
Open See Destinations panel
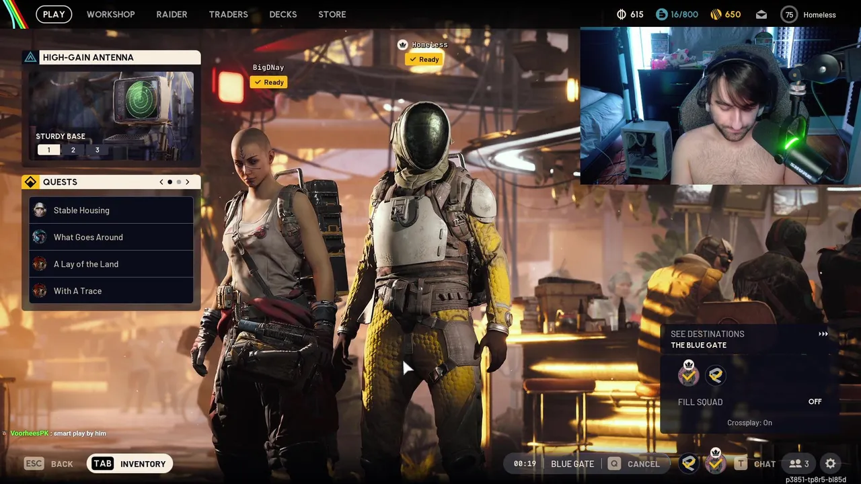tap(749, 339)
